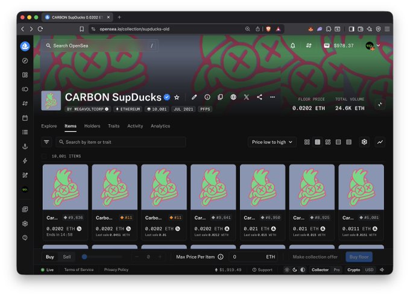Open the Discover compass icon in sidebar
This screenshot has width=410, height=297.
pos(25,61)
